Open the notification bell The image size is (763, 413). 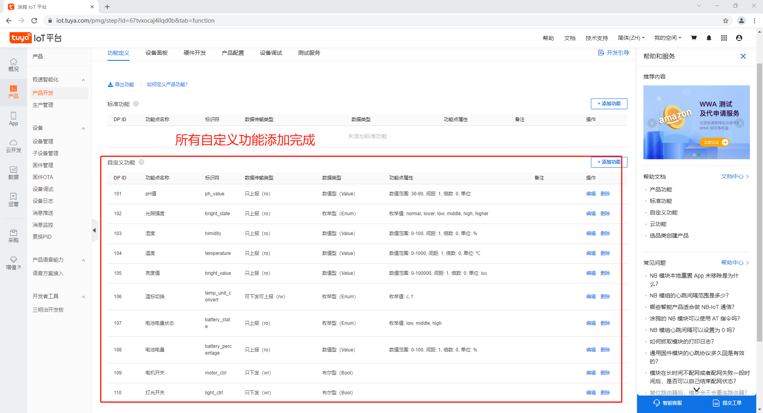coord(709,38)
